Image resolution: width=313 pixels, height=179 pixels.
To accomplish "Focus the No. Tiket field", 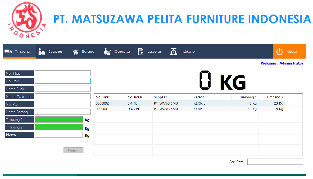I will click(62, 73).
